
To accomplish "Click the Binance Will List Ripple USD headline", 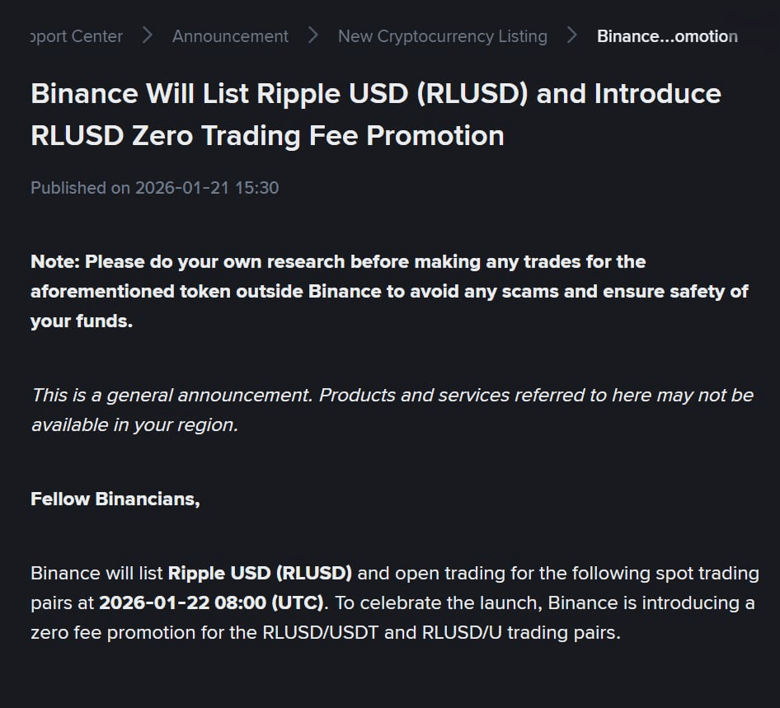I will (x=375, y=94).
